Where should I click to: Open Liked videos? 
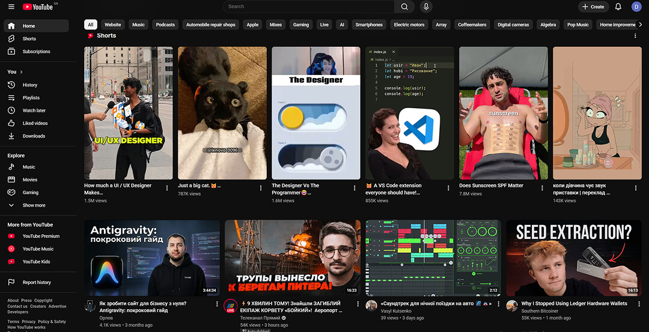point(36,123)
